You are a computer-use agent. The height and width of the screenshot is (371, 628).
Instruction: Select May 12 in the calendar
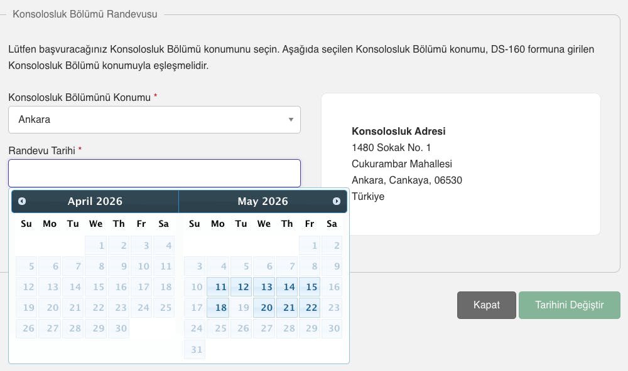[x=241, y=286]
